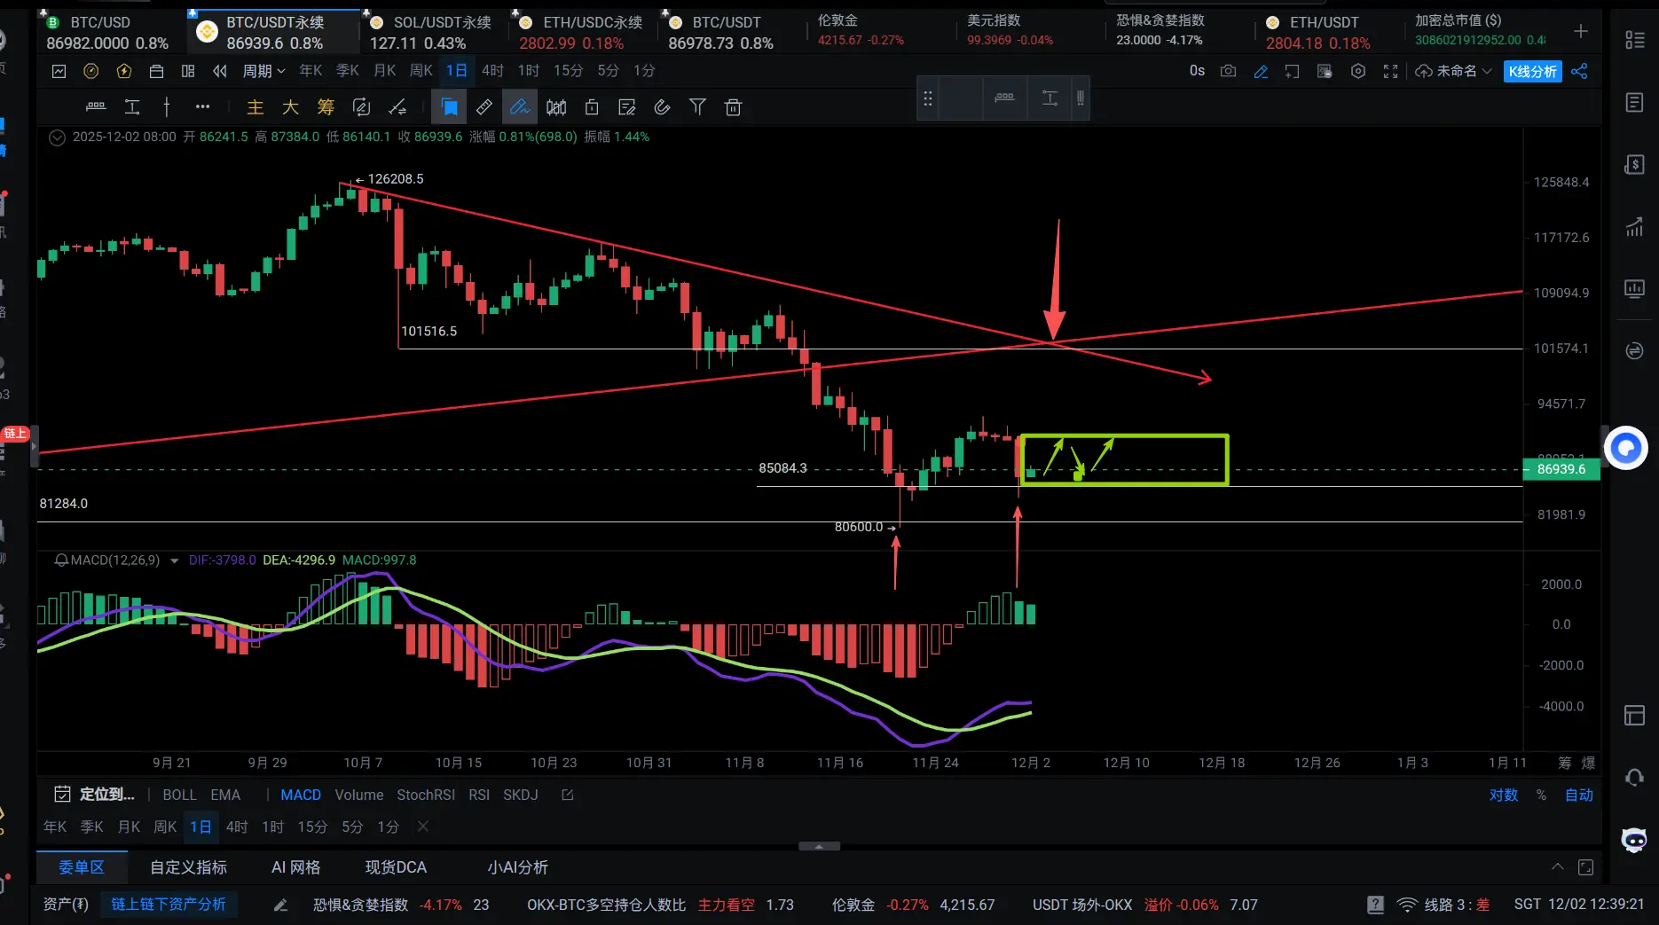1659x925 pixels.
Task: Click the blue share icon
Action: (x=1579, y=71)
